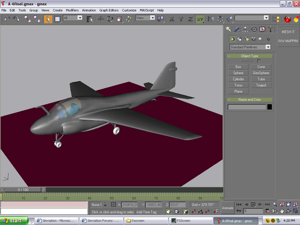Collapse the Object Type rollout
The width and height of the screenshot is (300, 225).
[249, 56]
